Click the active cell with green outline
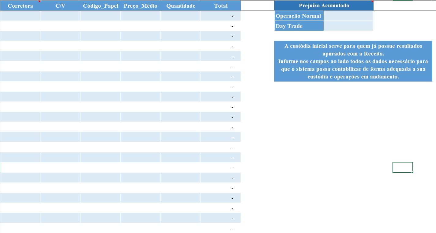 [x=403, y=167]
